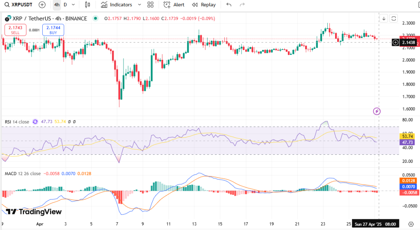Expand the favorite indicators dropdown arrow
420x230 pixels.
[139, 5]
